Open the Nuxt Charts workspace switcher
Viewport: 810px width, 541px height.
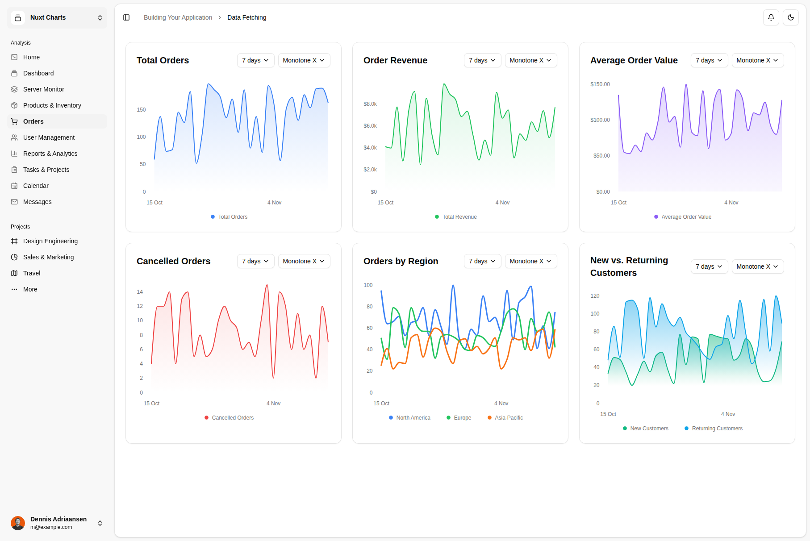point(57,18)
